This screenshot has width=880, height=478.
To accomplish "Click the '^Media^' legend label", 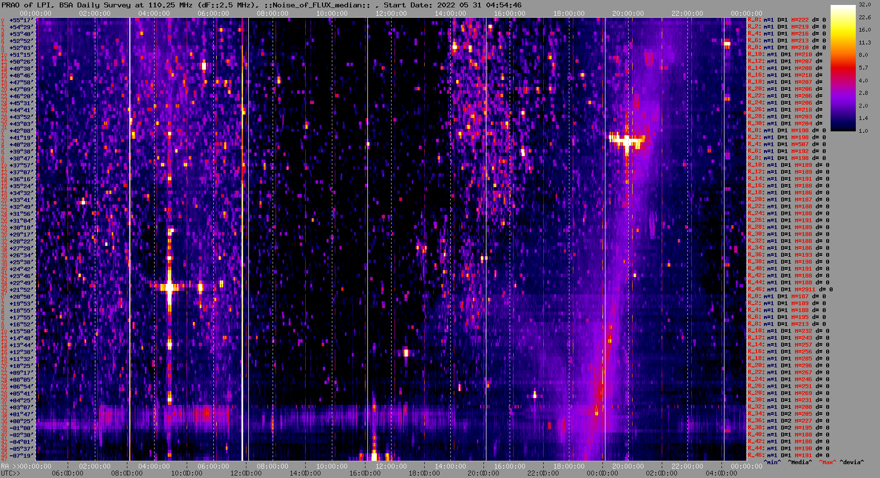I will tap(800, 462).
